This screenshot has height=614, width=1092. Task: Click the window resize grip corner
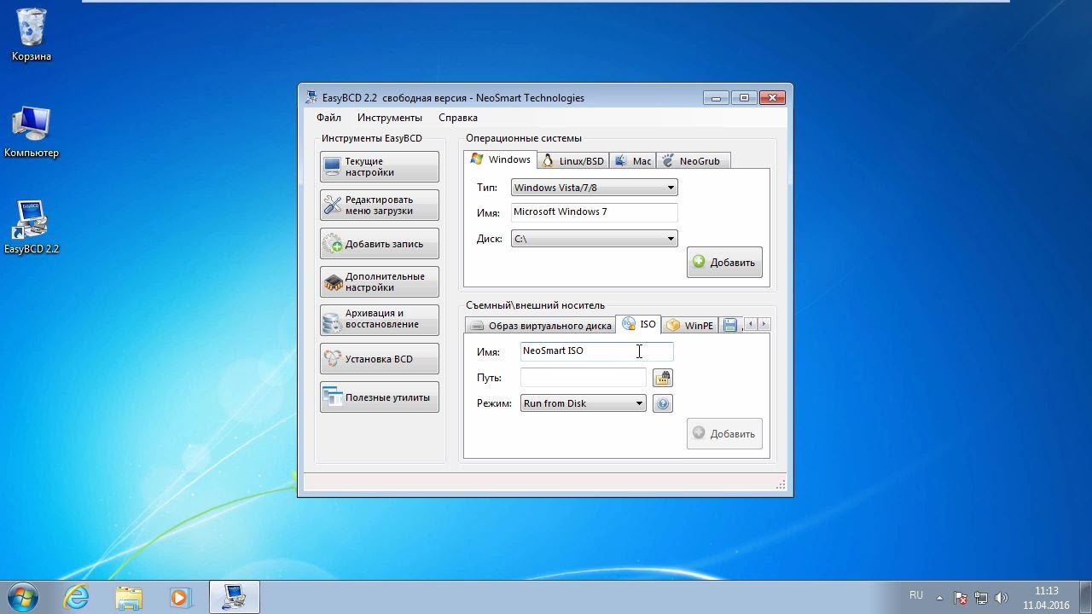coord(781,484)
